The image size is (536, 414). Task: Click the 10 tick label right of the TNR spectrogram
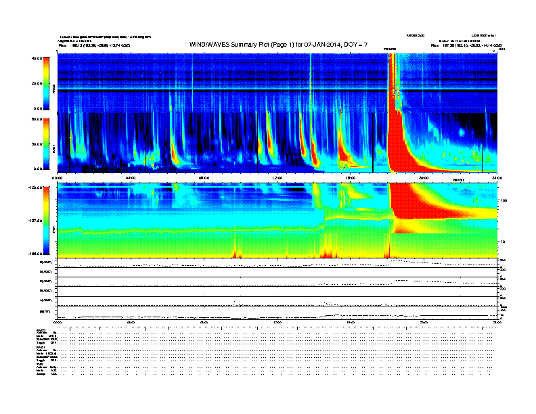(502, 242)
